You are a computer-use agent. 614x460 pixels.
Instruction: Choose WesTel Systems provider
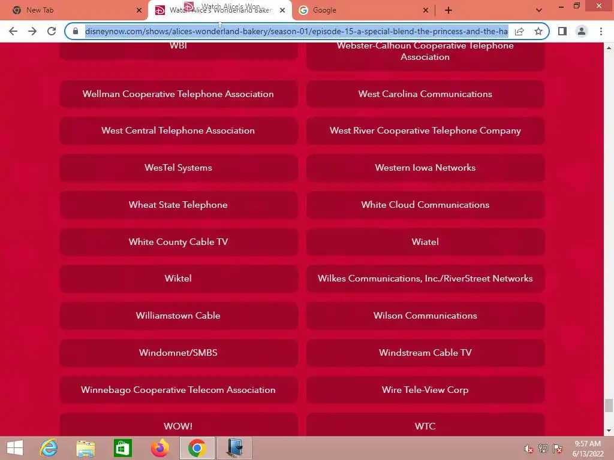pyautogui.click(x=179, y=168)
